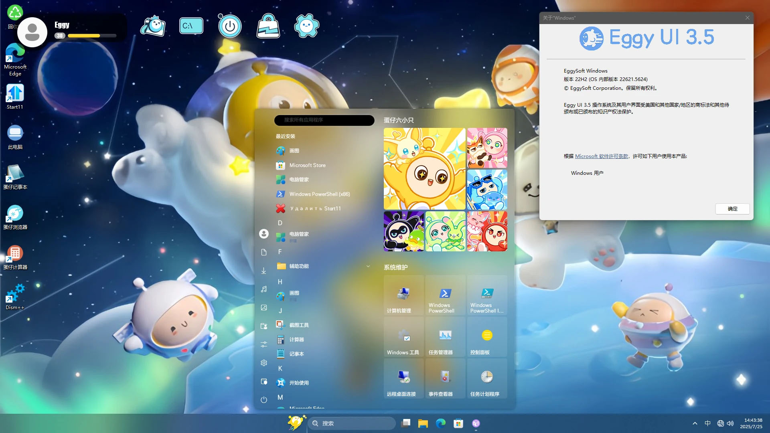770x433 pixels.
Task: Open the C:\ command prompt widget
Action: (x=191, y=26)
